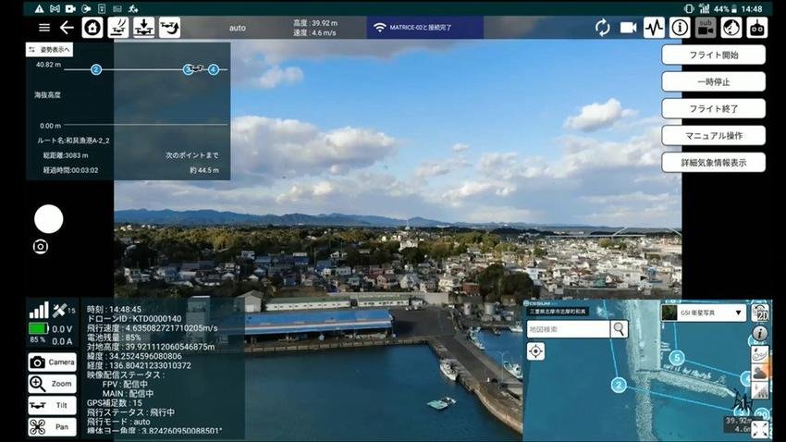
Task: Click the 地図検索 map search field
Action: pyautogui.click(x=568, y=329)
